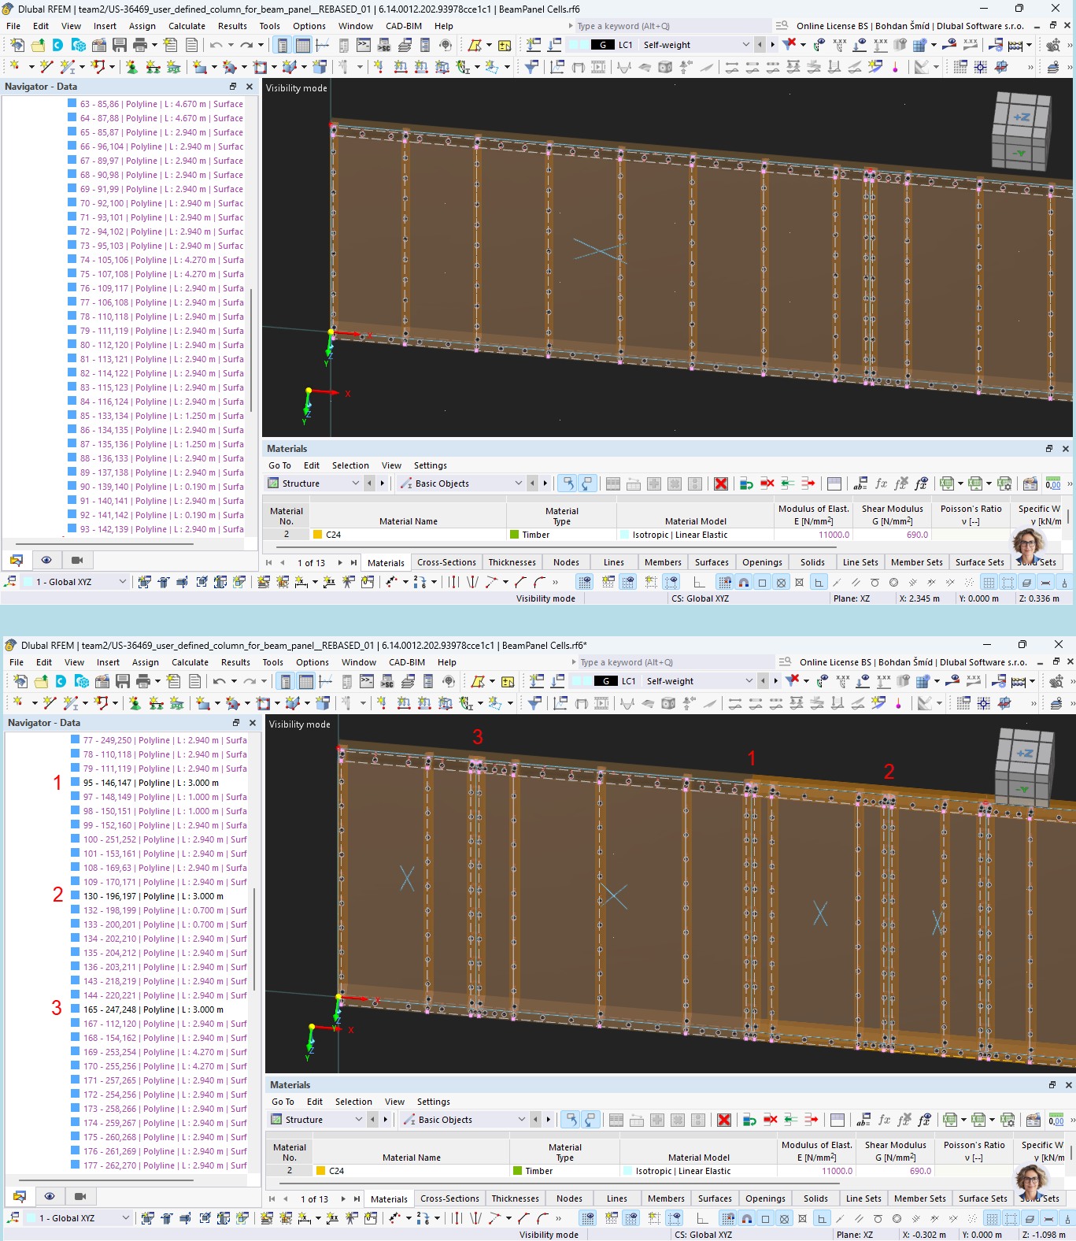Click red X delete icon in upper Materials toolbar
The height and width of the screenshot is (1241, 1076).
click(720, 483)
